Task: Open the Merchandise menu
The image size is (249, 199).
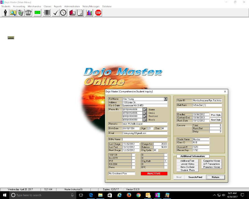Action: pyautogui.click(x=35, y=6)
